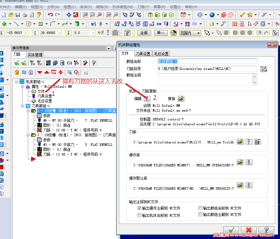Toggle 输出机床名称到 NC文件 checkbox
This screenshot has width=280, height=239.
click(139, 215)
